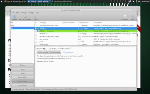Click supported icon beside package description title
The image size is (150, 94).
[70, 48]
